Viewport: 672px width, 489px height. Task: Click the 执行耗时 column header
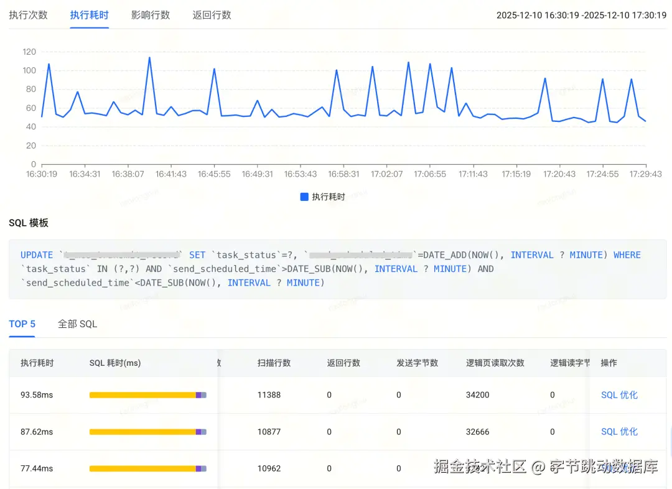[37, 363]
